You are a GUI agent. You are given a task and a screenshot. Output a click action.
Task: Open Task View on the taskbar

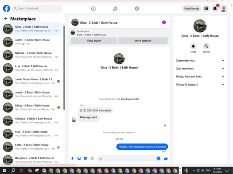coord(22,170)
